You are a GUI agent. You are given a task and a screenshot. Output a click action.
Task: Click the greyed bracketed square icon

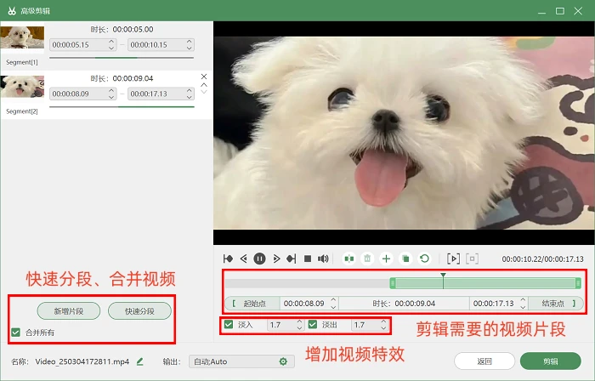coord(472,259)
